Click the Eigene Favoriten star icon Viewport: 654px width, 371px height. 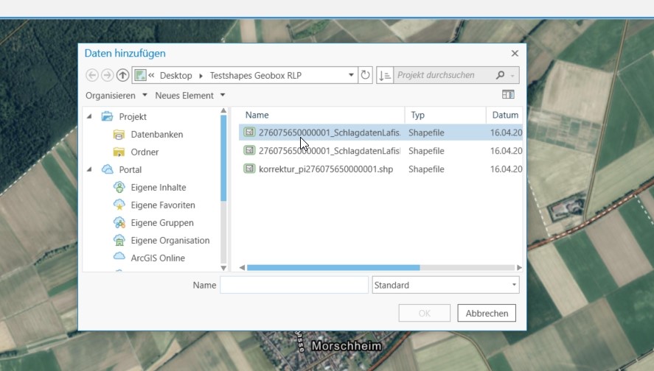(119, 205)
